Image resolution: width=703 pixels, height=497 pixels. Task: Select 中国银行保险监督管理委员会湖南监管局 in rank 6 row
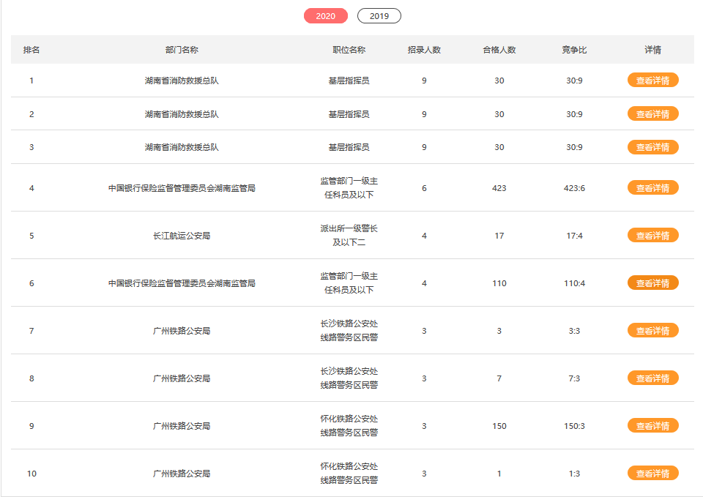[x=182, y=283]
